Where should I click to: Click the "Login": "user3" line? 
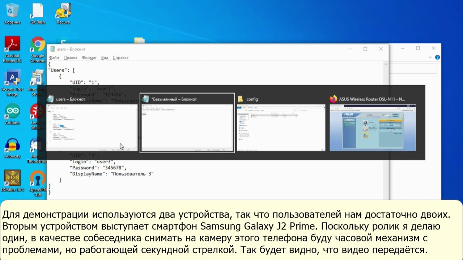(x=92, y=162)
